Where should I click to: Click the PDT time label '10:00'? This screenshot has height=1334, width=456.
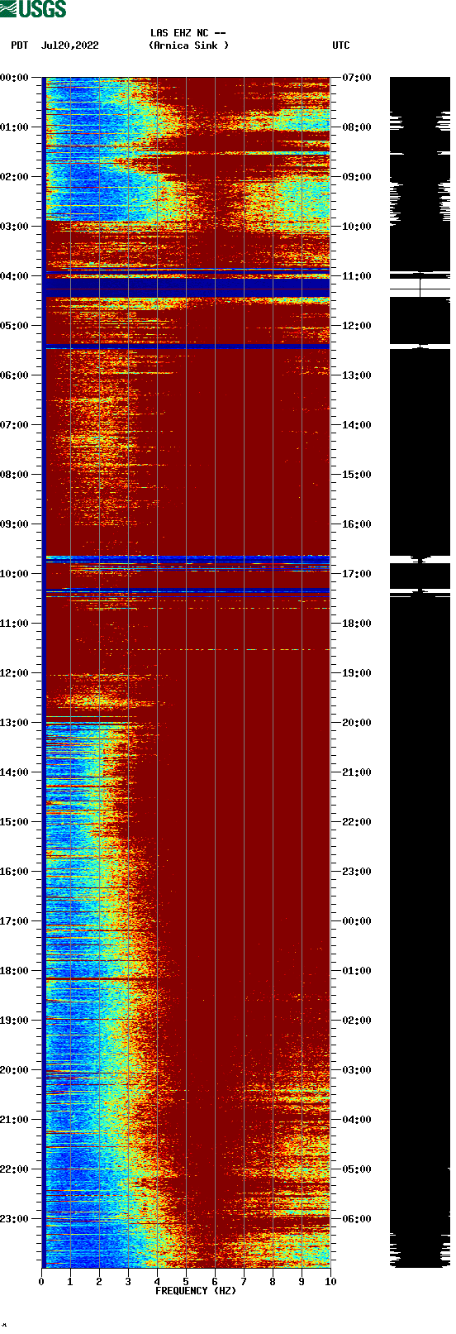click(x=15, y=574)
